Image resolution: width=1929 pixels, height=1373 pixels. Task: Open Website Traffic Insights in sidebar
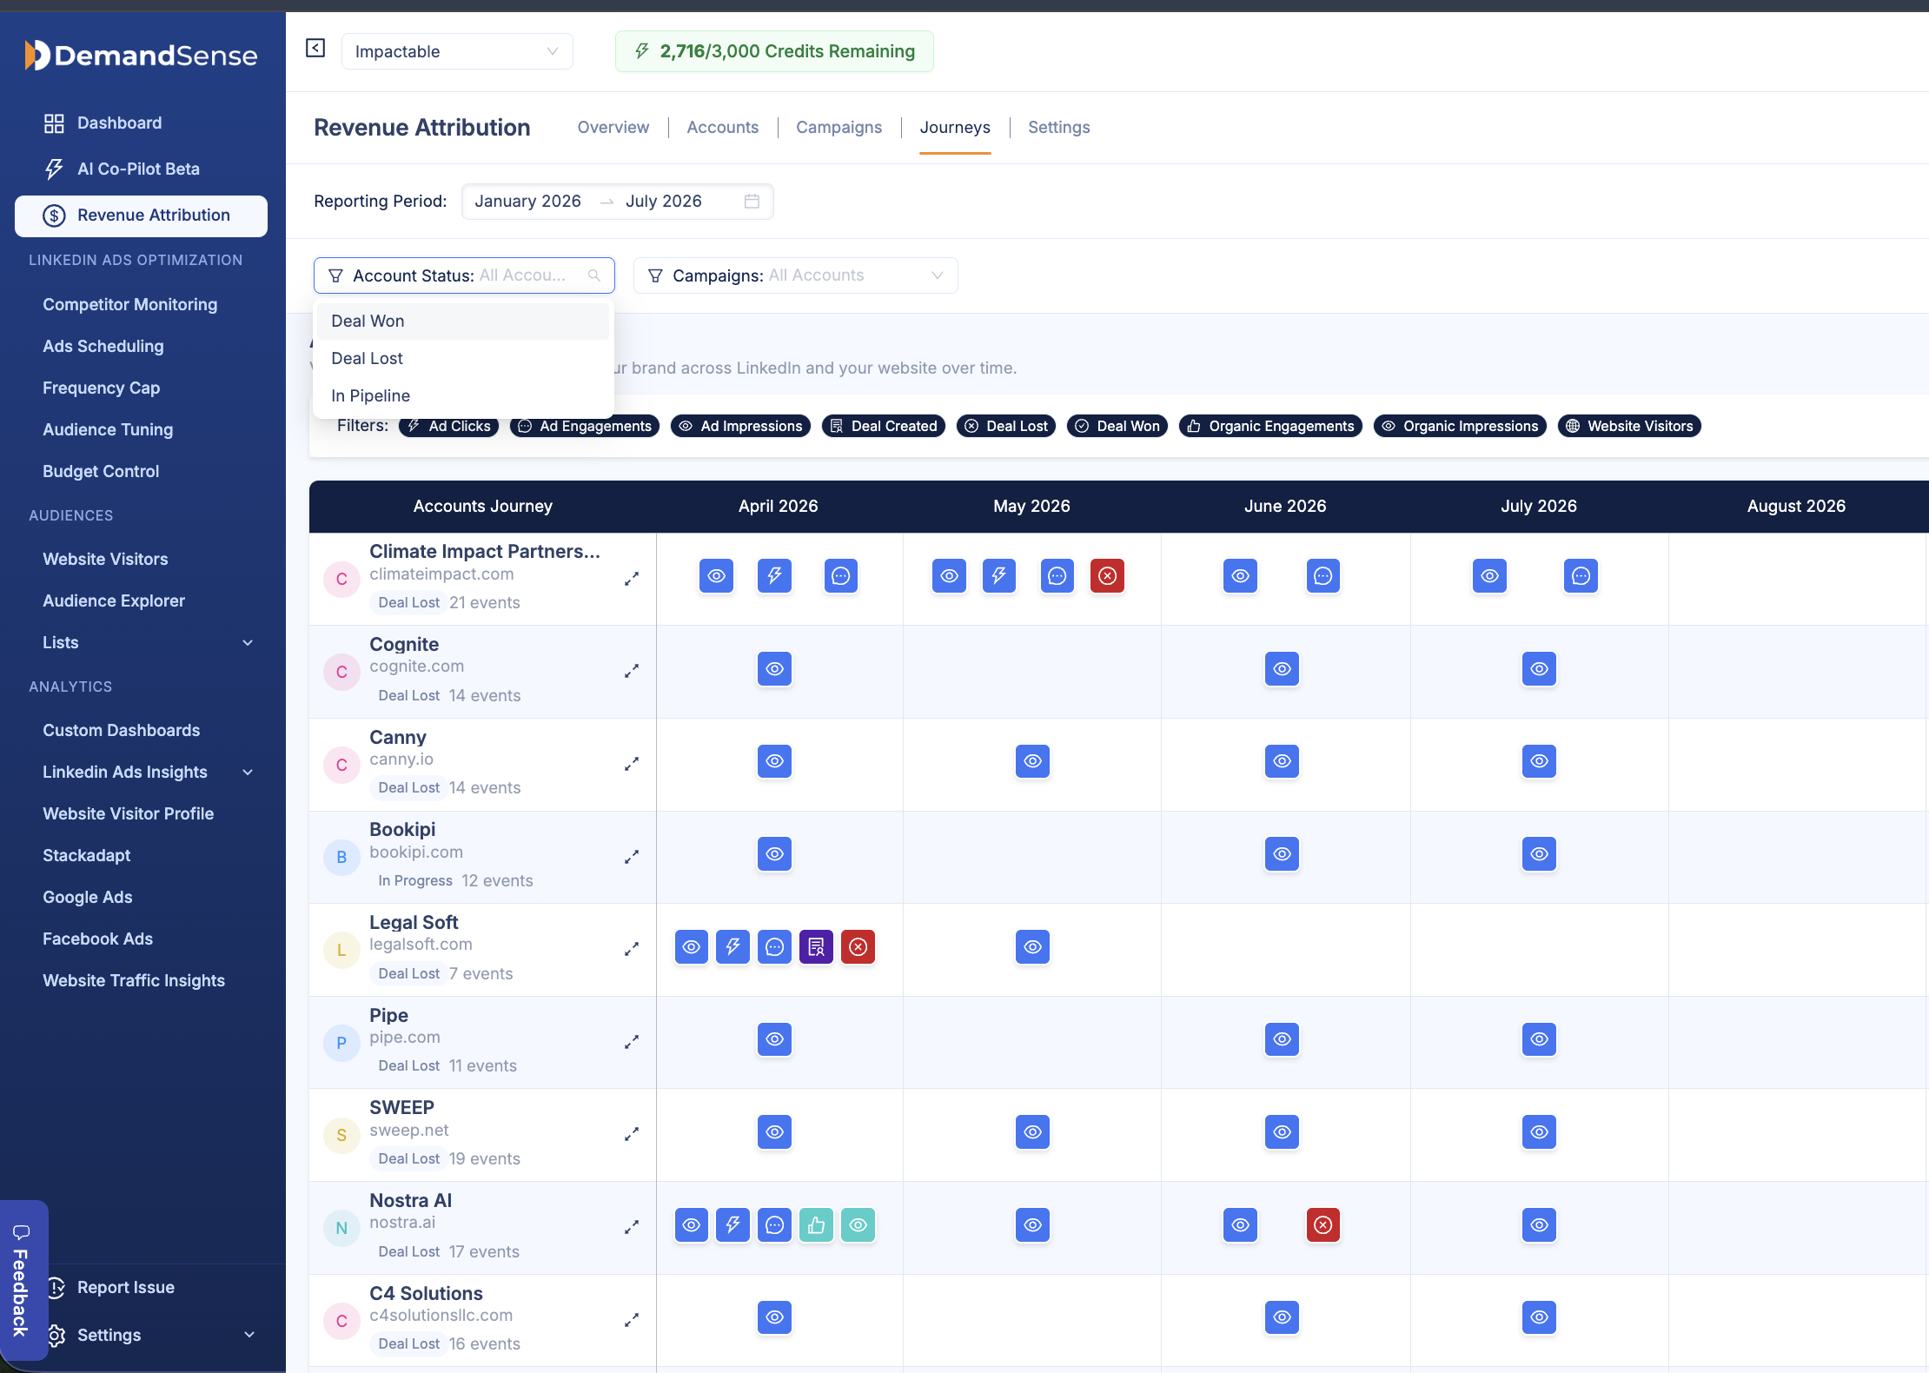(x=134, y=981)
